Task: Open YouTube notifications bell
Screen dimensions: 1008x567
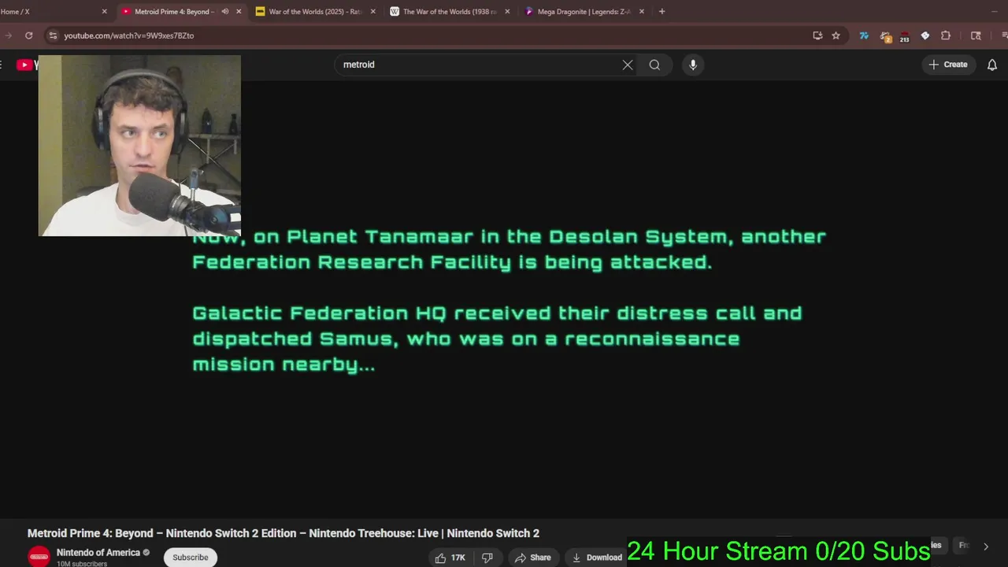Action: (x=992, y=65)
